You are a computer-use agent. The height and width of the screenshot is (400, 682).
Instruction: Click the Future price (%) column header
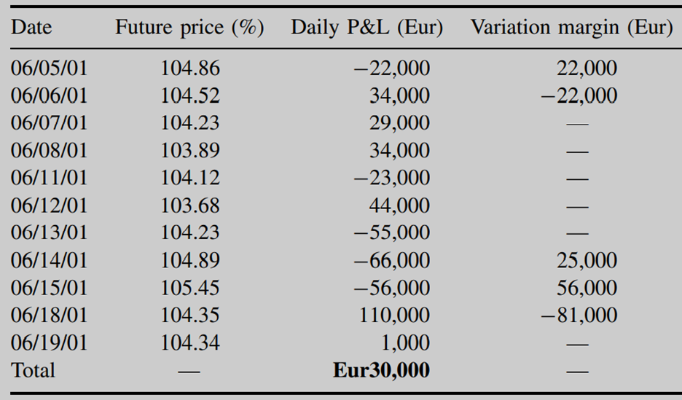click(189, 28)
